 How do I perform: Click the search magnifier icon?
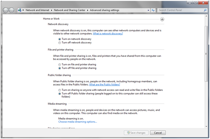point(205,10)
